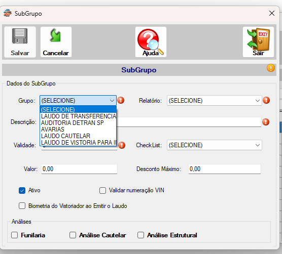Tick the Funilaria checkbox

(x=14, y=235)
